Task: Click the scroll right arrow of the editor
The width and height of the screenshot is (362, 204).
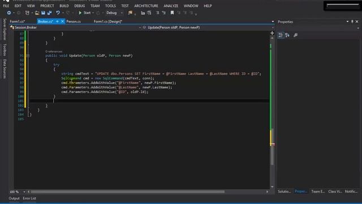Action: click(268, 192)
